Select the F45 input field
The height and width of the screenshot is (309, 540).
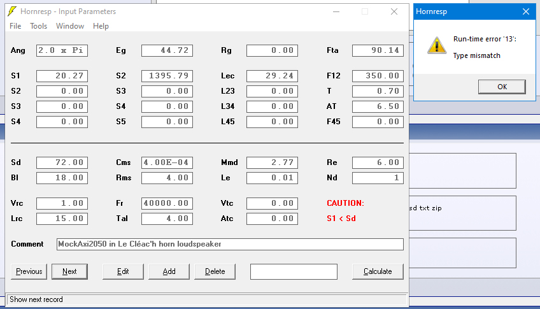pos(378,122)
